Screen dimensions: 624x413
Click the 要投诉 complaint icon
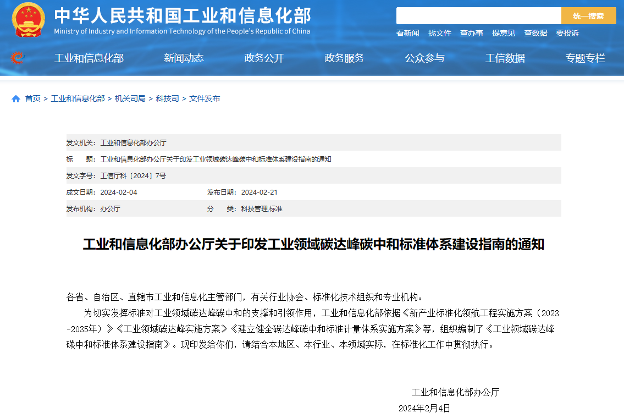(566, 33)
